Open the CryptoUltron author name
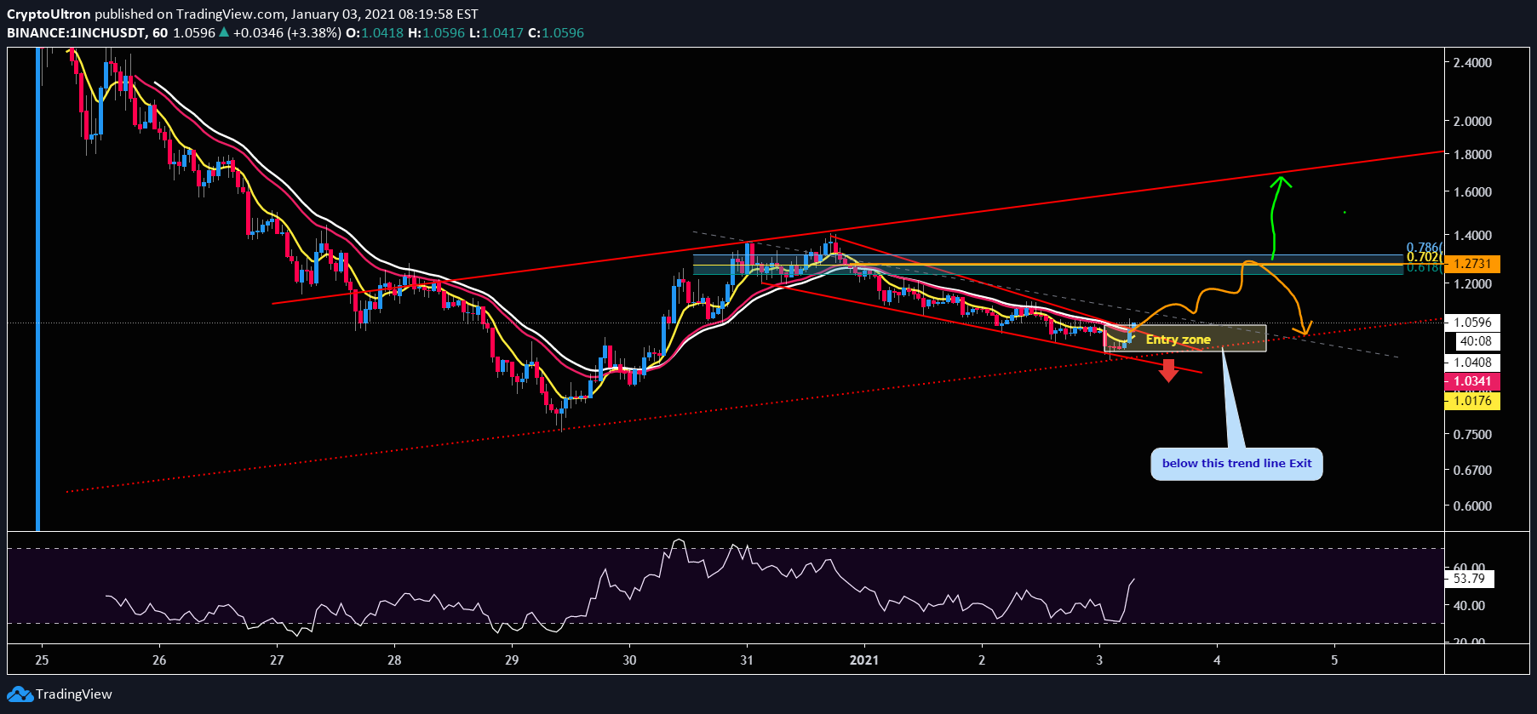This screenshot has width=1537, height=714. (49, 14)
